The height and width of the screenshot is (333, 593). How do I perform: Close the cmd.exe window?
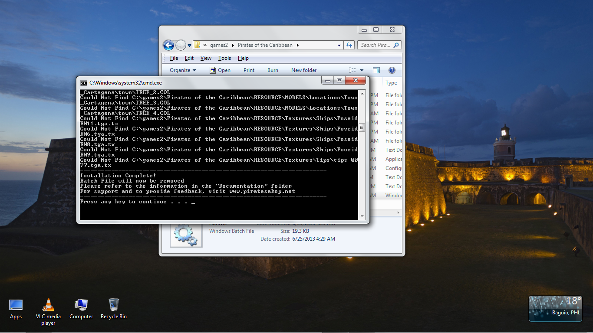356,81
